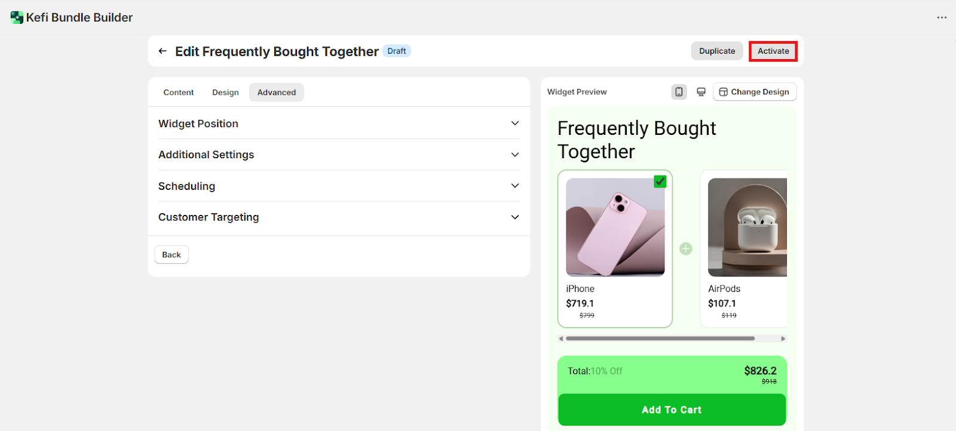Uncheck the iPhone product checkbox
This screenshot has height=431, width=956.
tap(660, 181)
